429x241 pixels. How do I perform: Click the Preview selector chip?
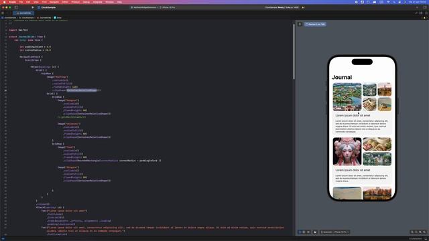click(x=315, y=24)
